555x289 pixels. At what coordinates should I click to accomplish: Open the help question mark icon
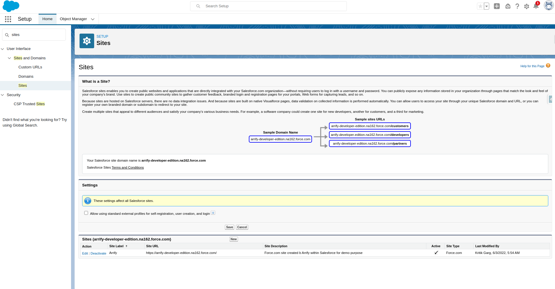[517, 6]
